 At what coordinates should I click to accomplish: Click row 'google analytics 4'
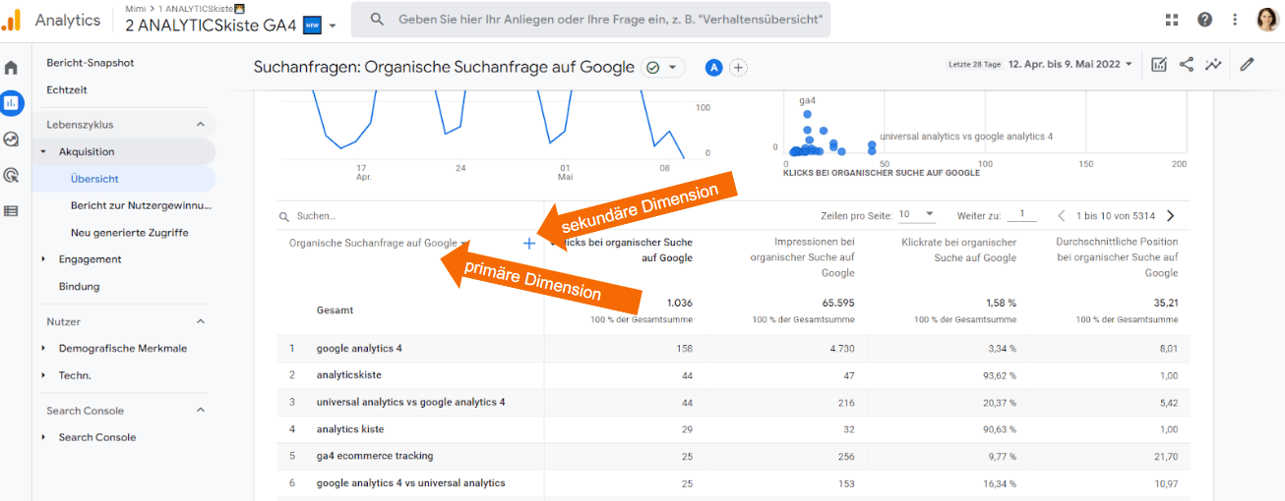733,349
